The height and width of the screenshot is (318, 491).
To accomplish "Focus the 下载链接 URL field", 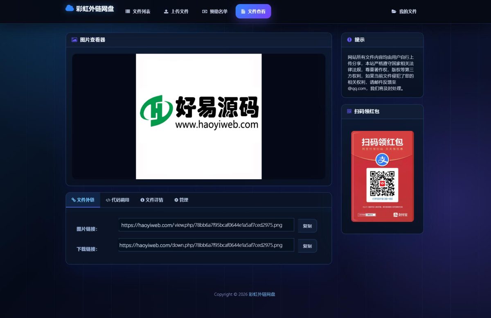I will pos(206,245).
